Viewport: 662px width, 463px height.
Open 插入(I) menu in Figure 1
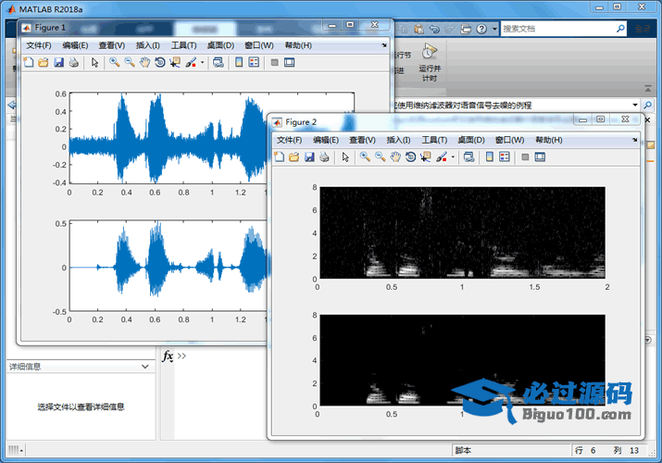pos(148,45)
